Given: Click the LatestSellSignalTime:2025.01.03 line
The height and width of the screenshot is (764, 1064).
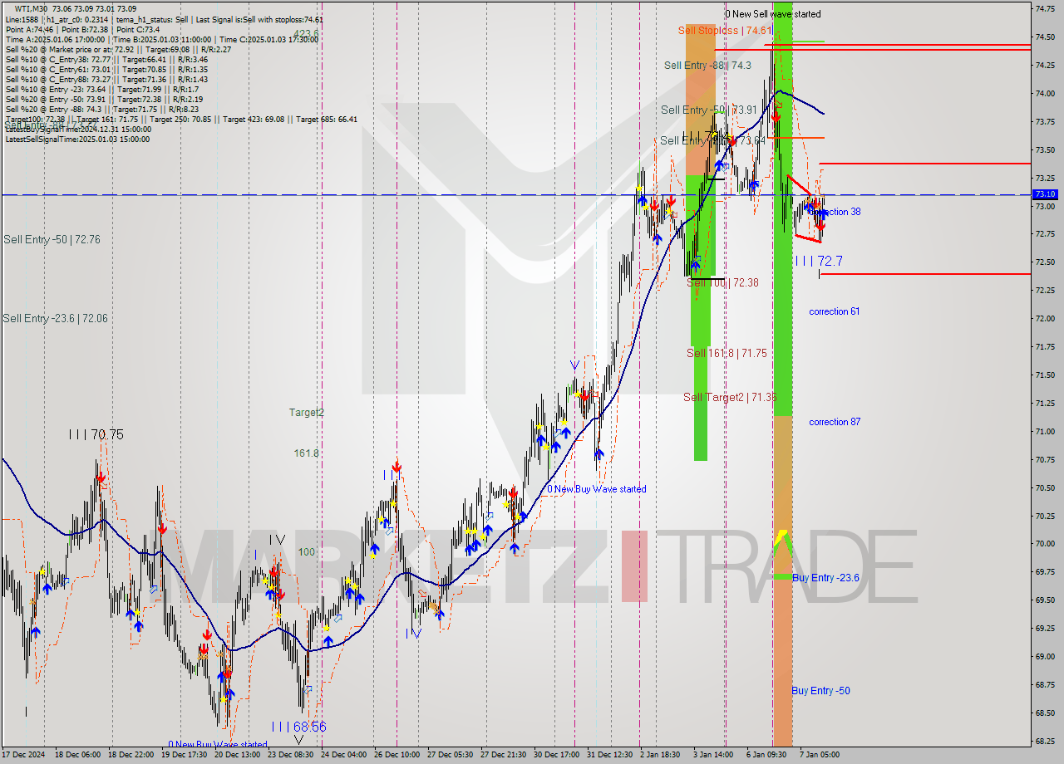Looking at the screenshot, I should pos(78,140).
